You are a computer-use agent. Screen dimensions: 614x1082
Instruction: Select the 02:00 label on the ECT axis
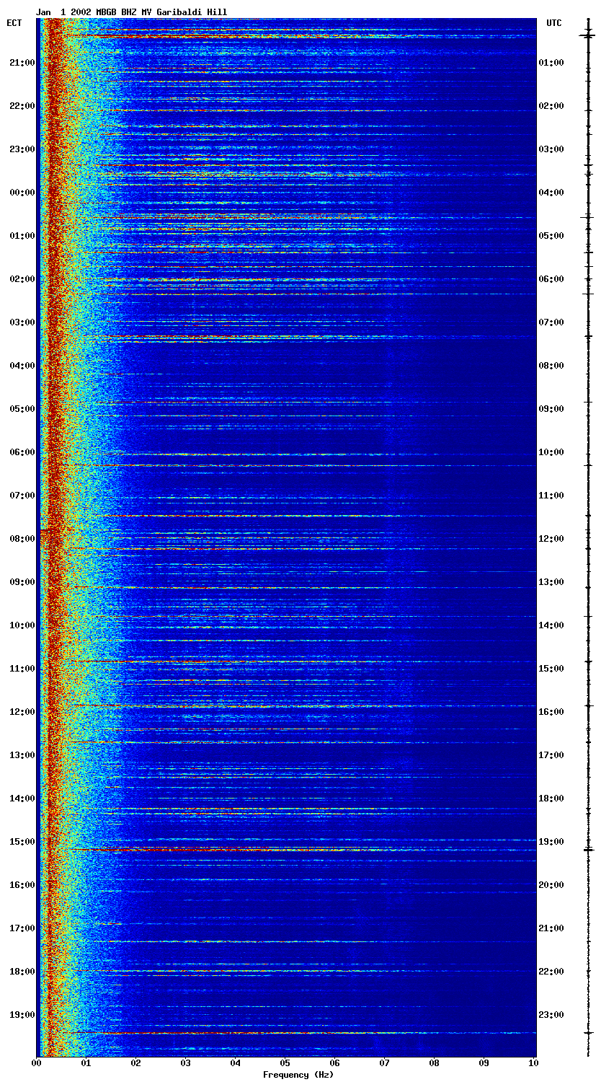[x=22, y=279]
